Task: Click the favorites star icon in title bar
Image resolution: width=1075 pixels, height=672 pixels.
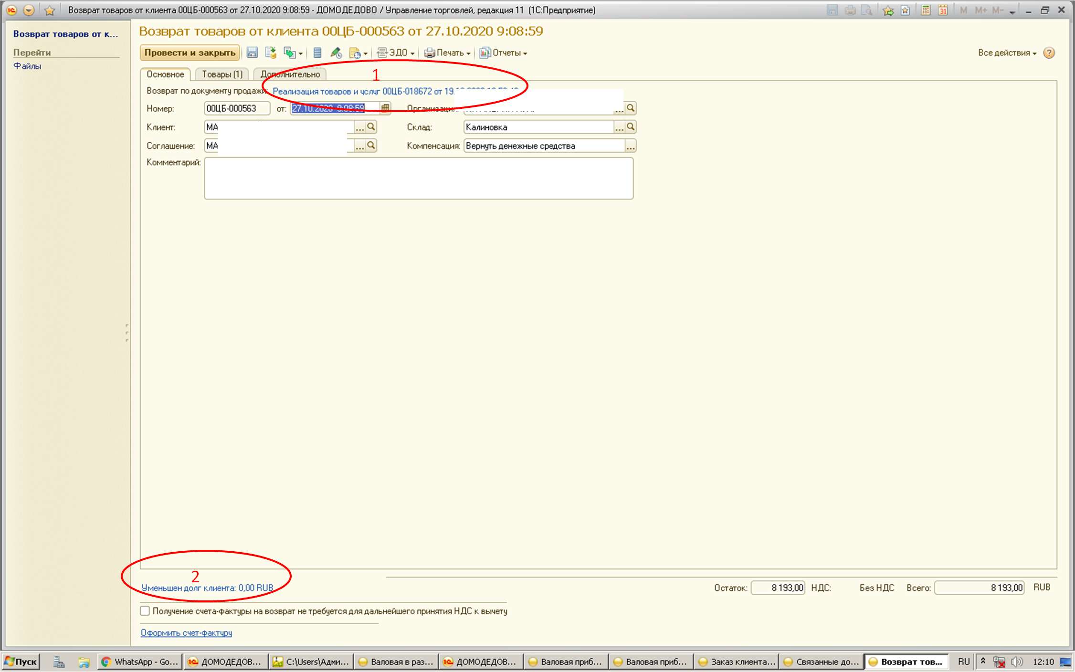Action: pos(49,10)
